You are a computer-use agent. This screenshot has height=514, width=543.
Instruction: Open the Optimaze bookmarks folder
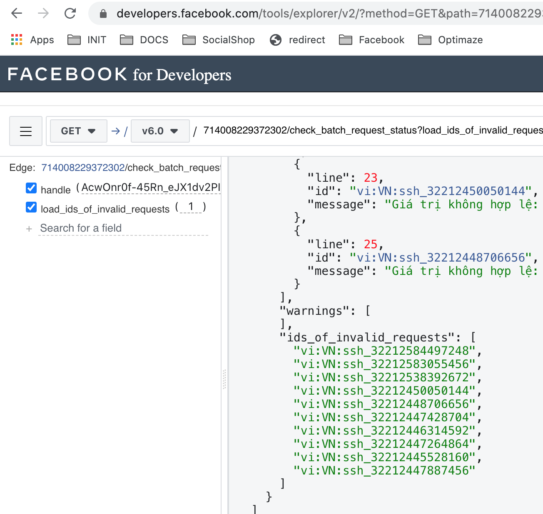click(451, 40)
